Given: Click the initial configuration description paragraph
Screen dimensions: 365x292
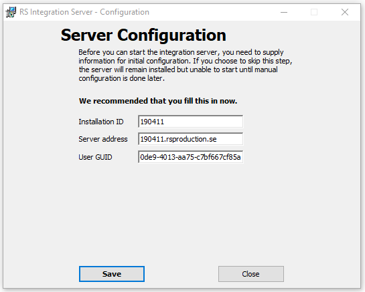Looking at the screenshot, I should point(186,65).
